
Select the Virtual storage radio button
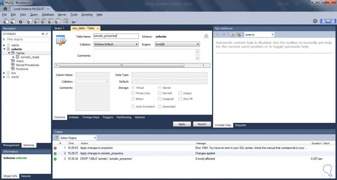133,88
